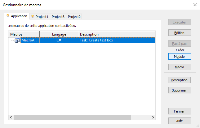Select the MacroA... tree entry

(29, 40)
